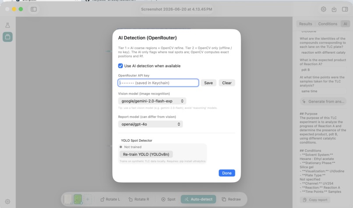Toggle Use AI detection when available

click(x=120, y=66)
